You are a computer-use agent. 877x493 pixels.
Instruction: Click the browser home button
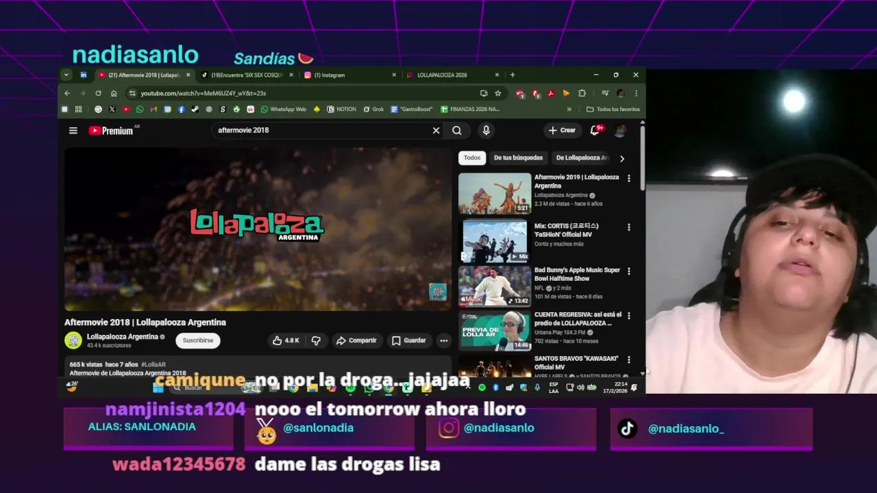pyautogui.click(x=114, y=93)
